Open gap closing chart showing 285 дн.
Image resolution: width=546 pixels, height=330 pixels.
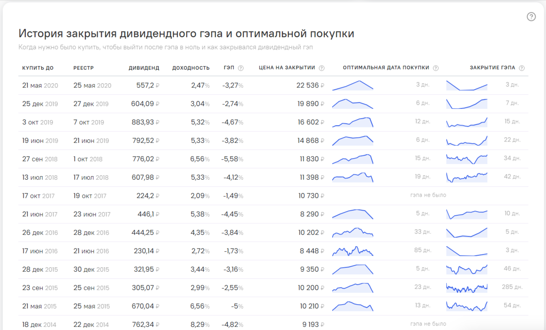tap(467, 288)
